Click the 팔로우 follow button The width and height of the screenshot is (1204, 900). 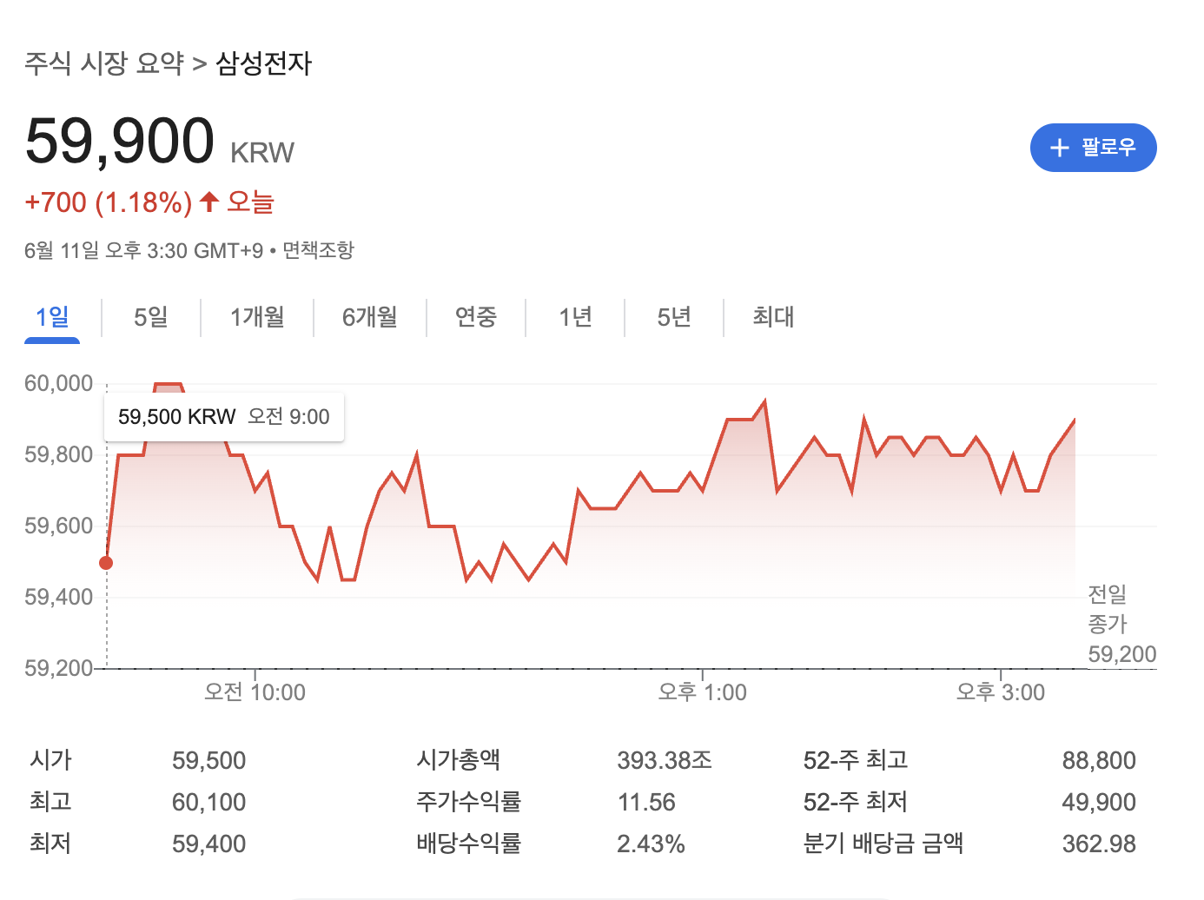point(1093,148)
